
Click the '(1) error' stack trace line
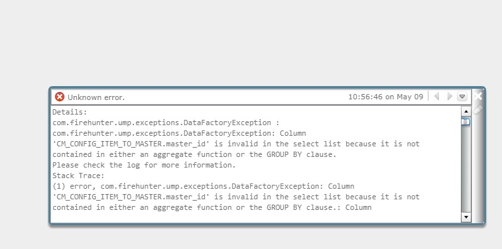click(x=204, y=186)
